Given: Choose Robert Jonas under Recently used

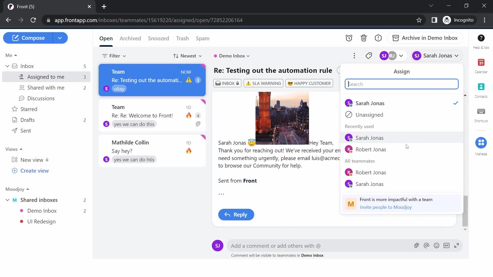Looking at the screenshot, I should [402, 149].
